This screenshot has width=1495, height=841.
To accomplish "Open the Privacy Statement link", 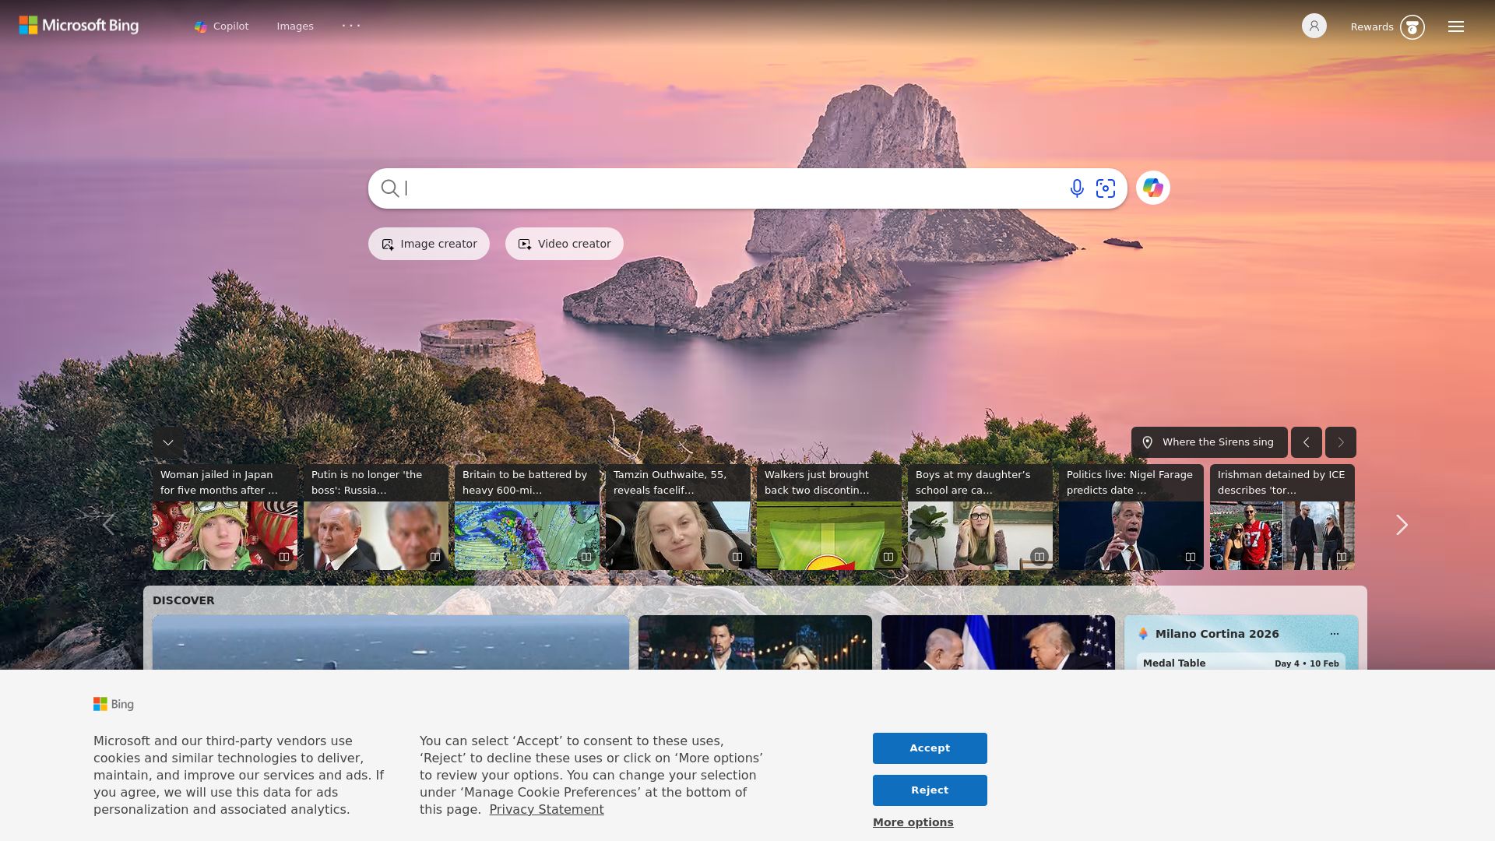I will [x=546, y=809].
